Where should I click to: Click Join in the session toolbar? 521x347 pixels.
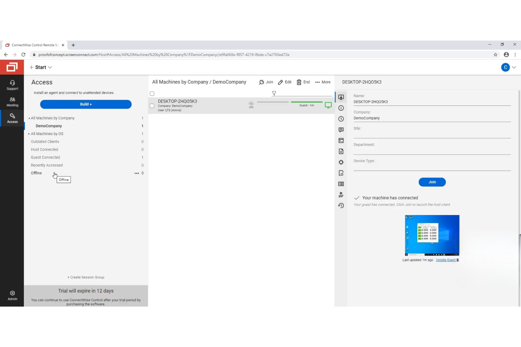266,82
